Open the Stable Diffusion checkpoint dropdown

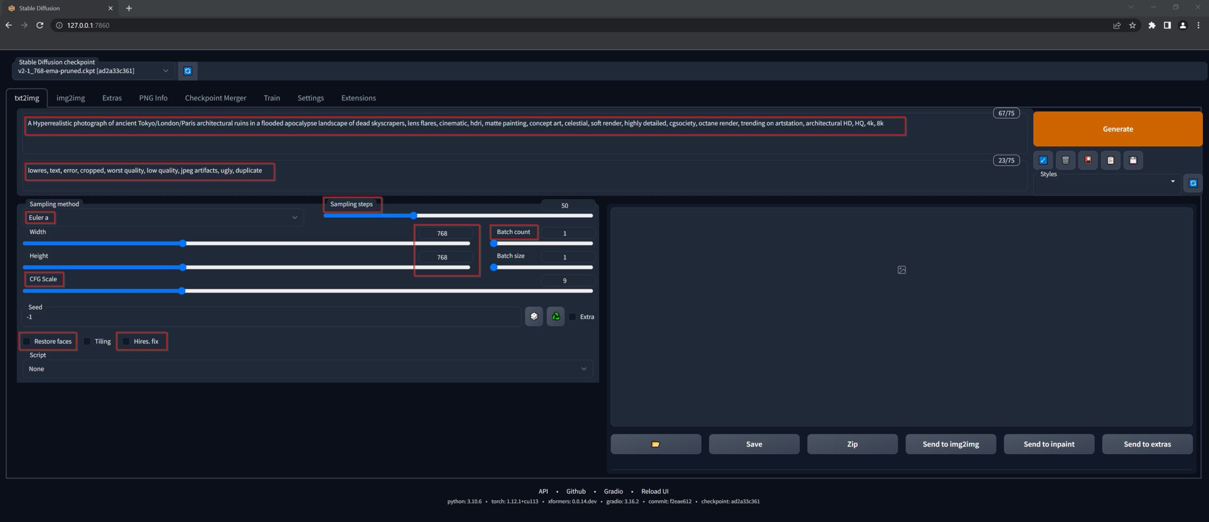pyautogui.click(x=93, y=71)
